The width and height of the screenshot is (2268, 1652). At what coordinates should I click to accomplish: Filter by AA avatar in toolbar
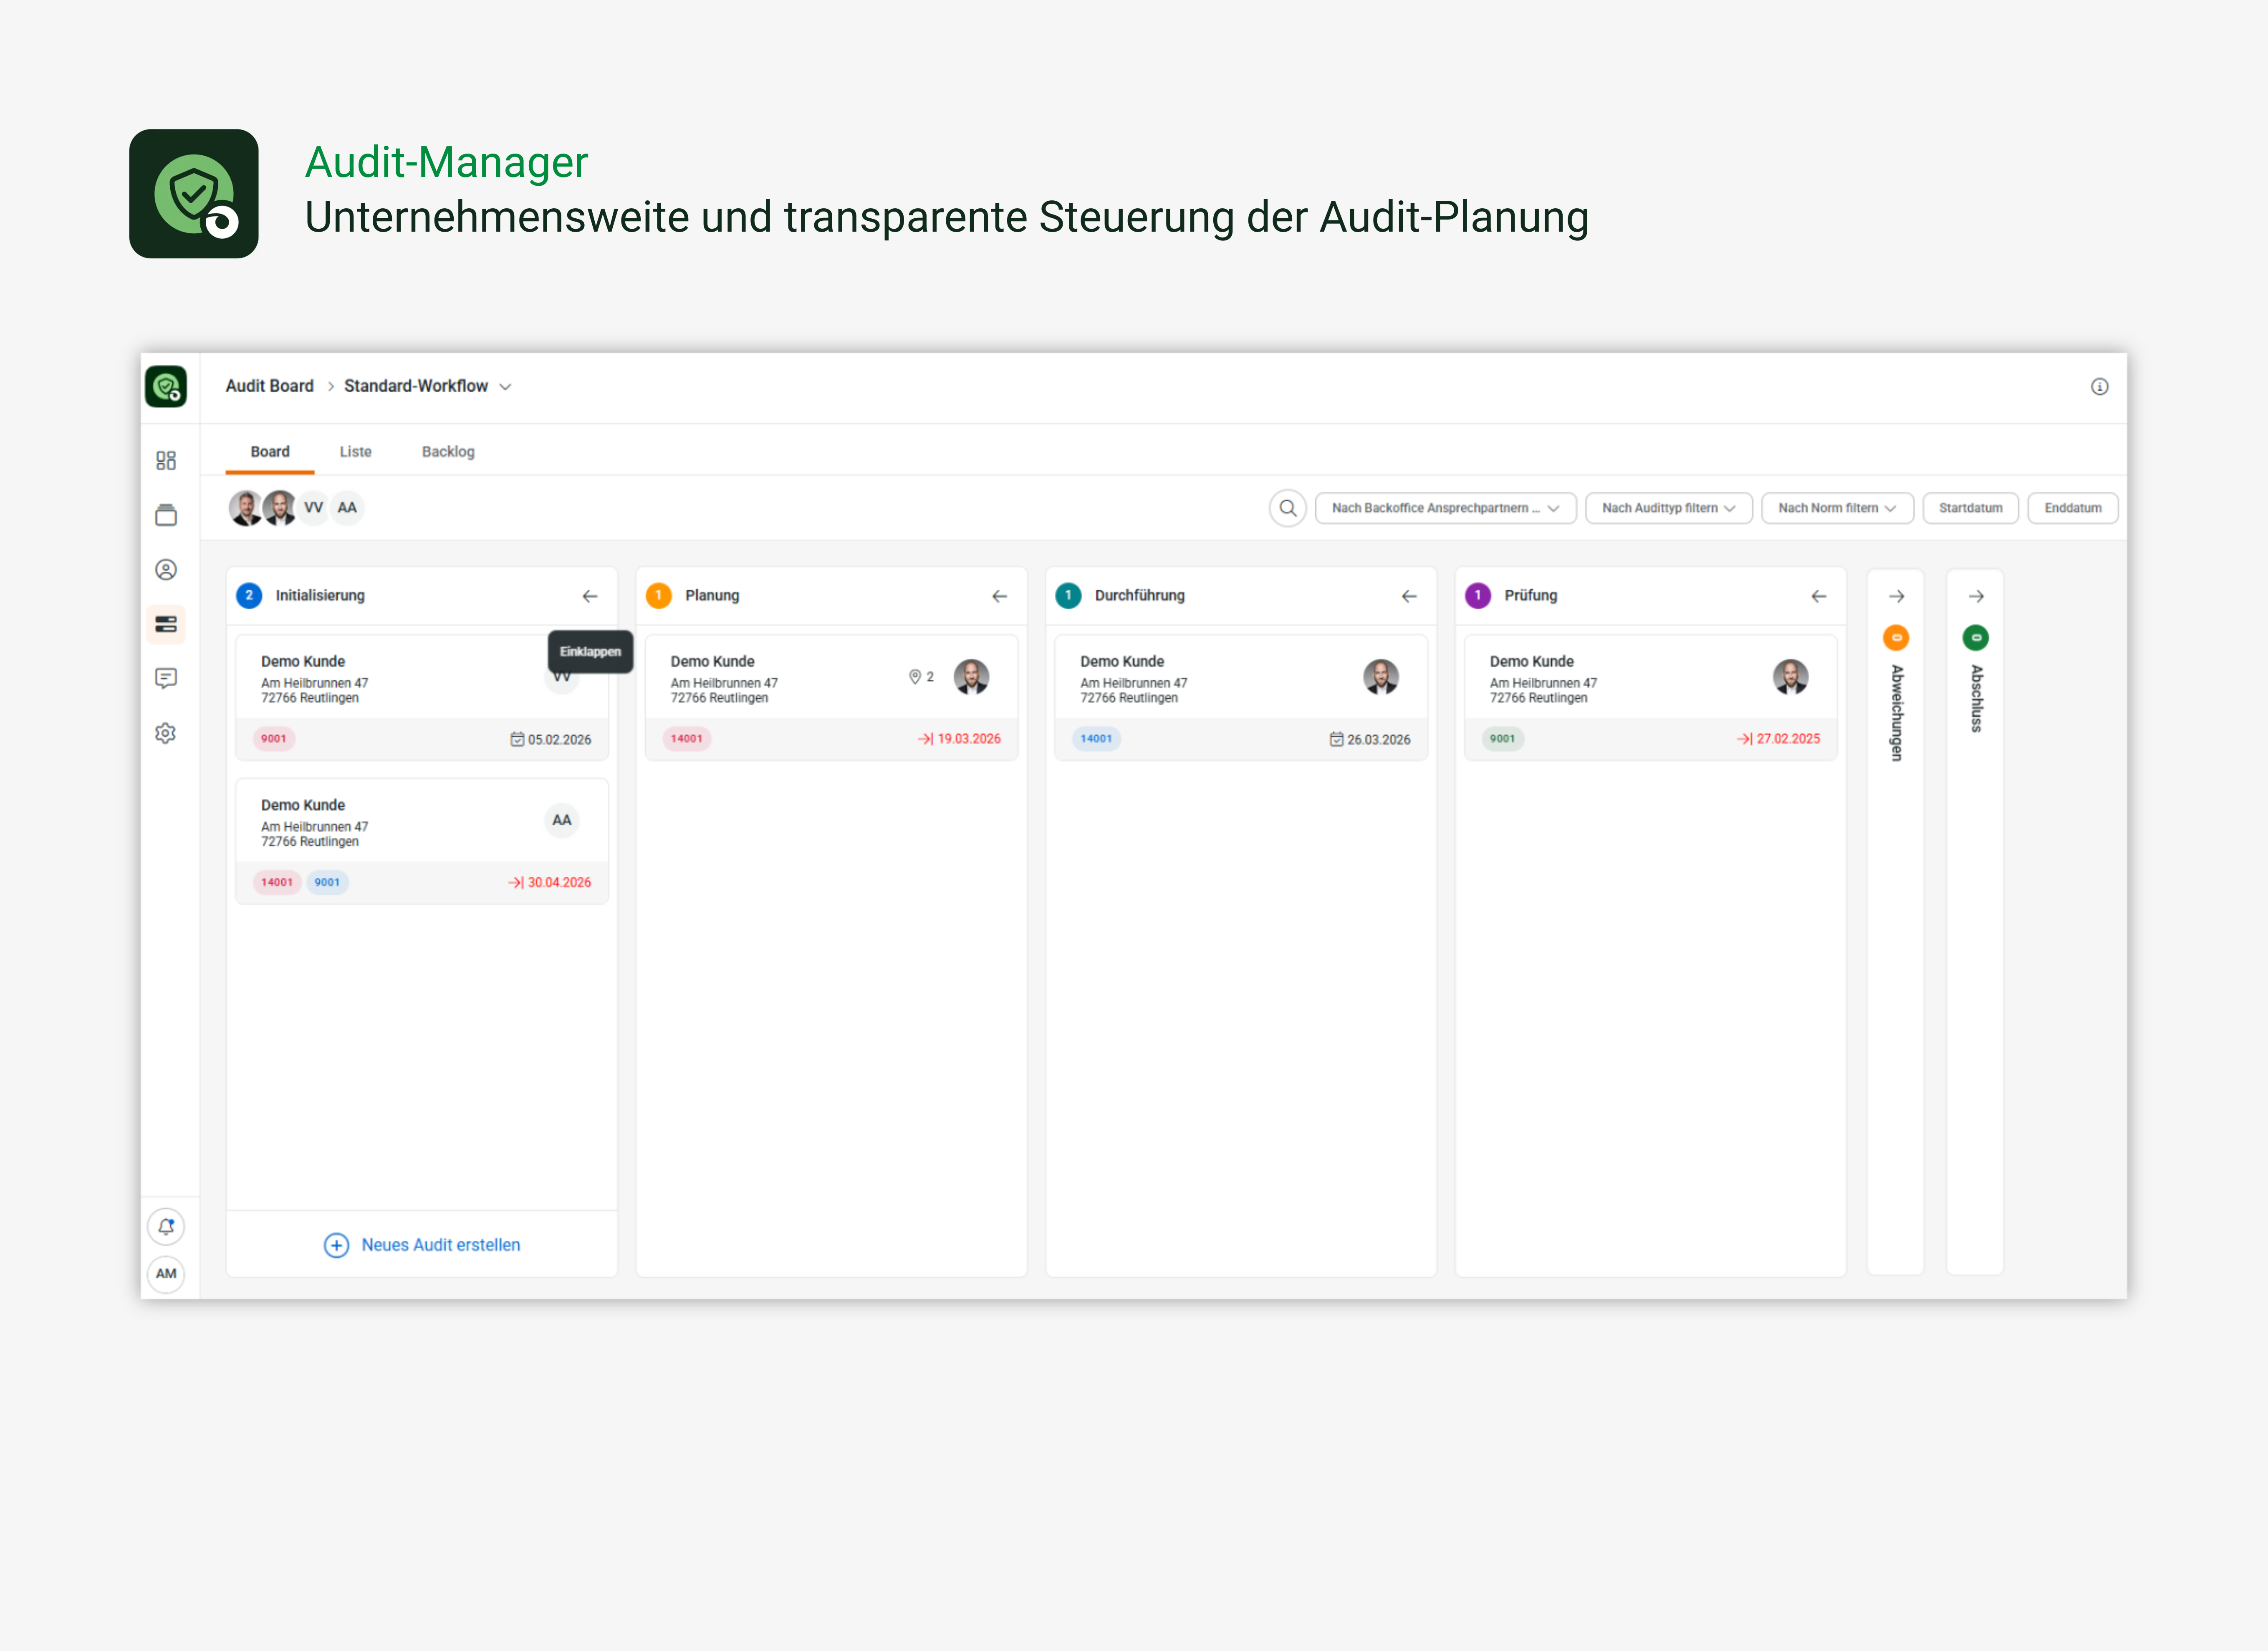click(x=347, y=508)
